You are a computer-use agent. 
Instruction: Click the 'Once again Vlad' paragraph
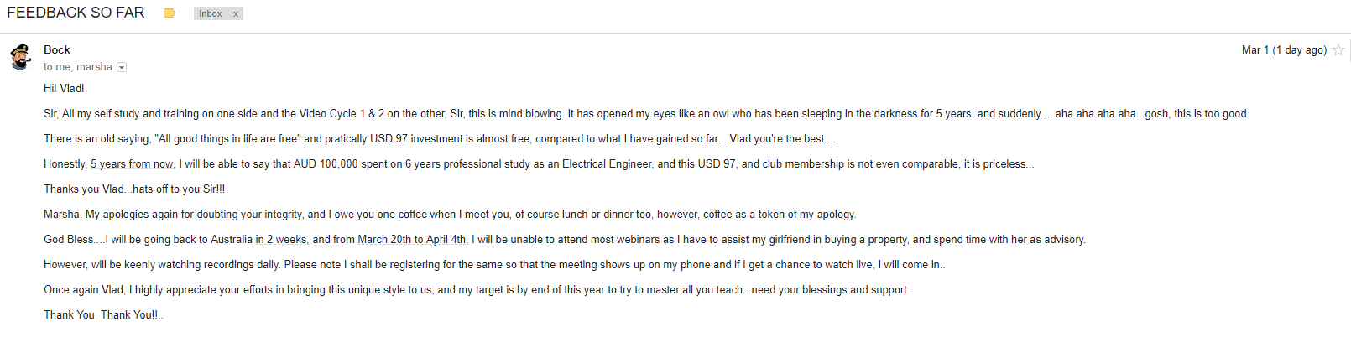[477, 289]
